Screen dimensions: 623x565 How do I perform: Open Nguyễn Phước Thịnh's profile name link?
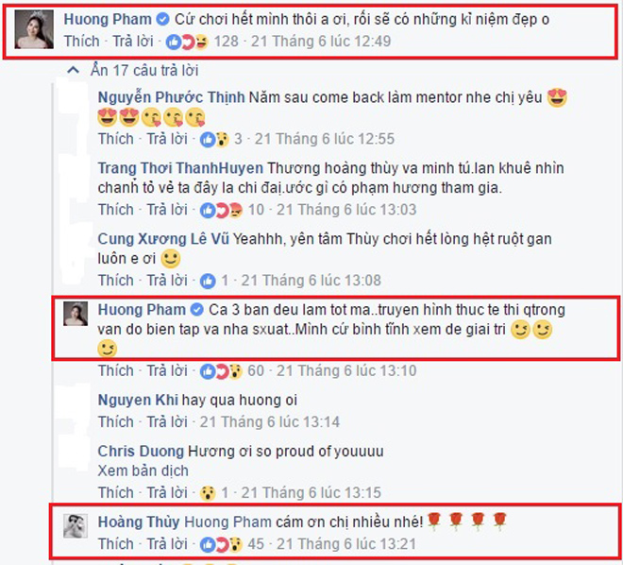pos(171,97)
